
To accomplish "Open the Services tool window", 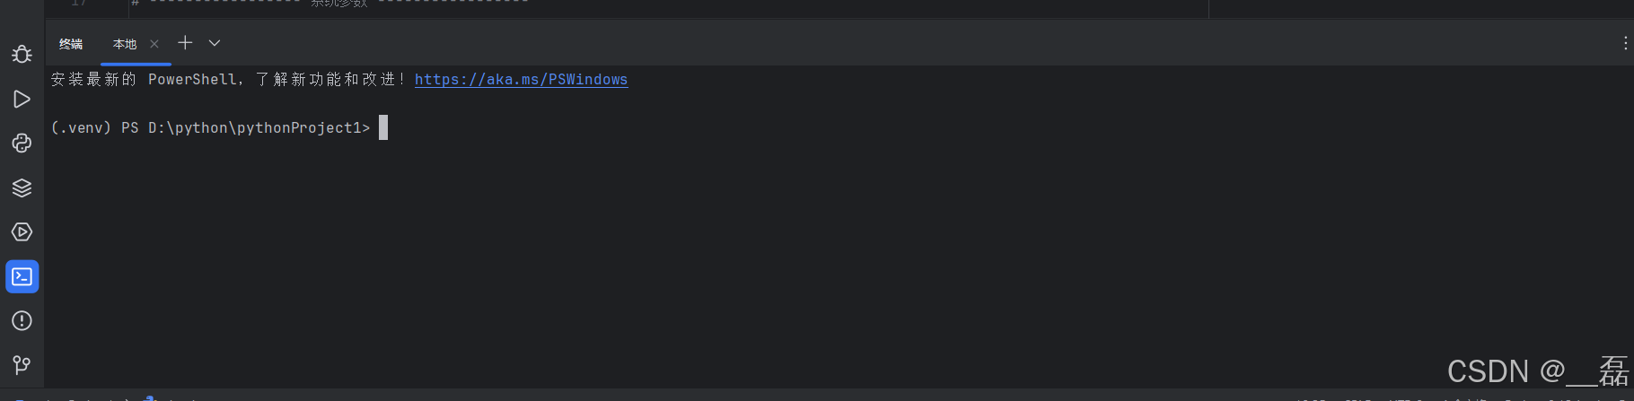I will tap(22, 232).
